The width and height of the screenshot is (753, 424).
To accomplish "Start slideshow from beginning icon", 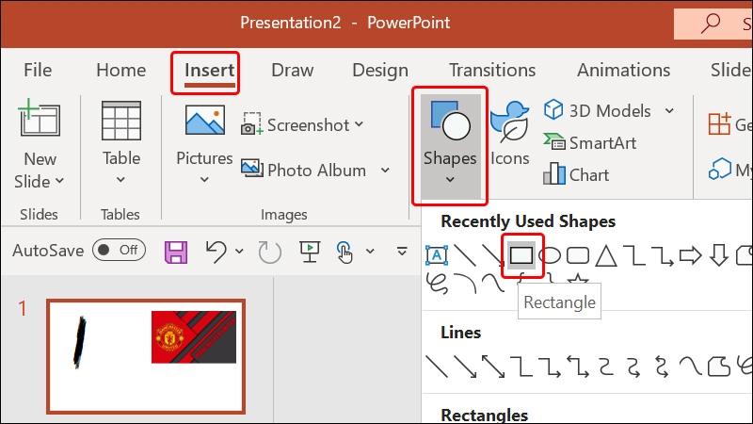I will [310, 252].
